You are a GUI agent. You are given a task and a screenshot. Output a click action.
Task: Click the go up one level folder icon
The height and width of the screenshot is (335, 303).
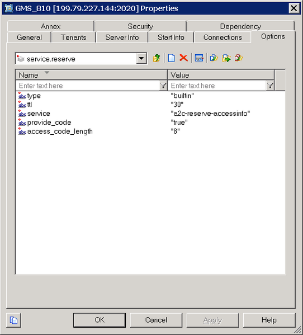point(157,58)
